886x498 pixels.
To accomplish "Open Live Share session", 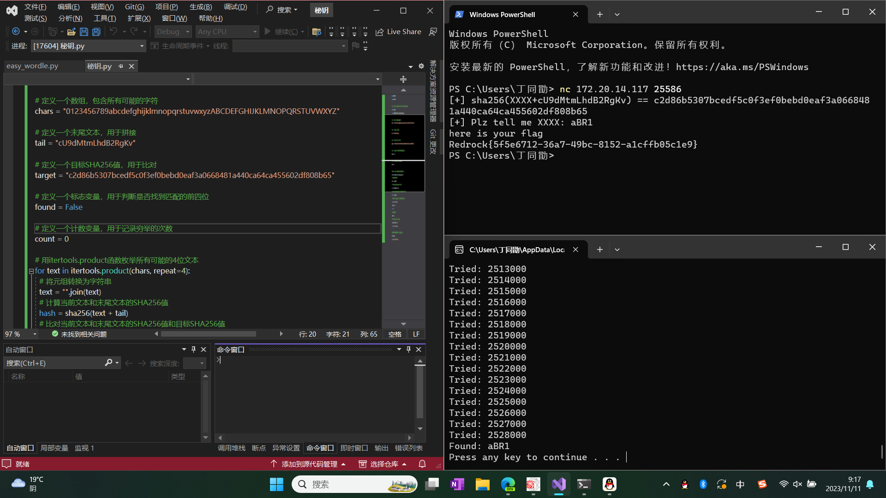I will coord(398,31).
